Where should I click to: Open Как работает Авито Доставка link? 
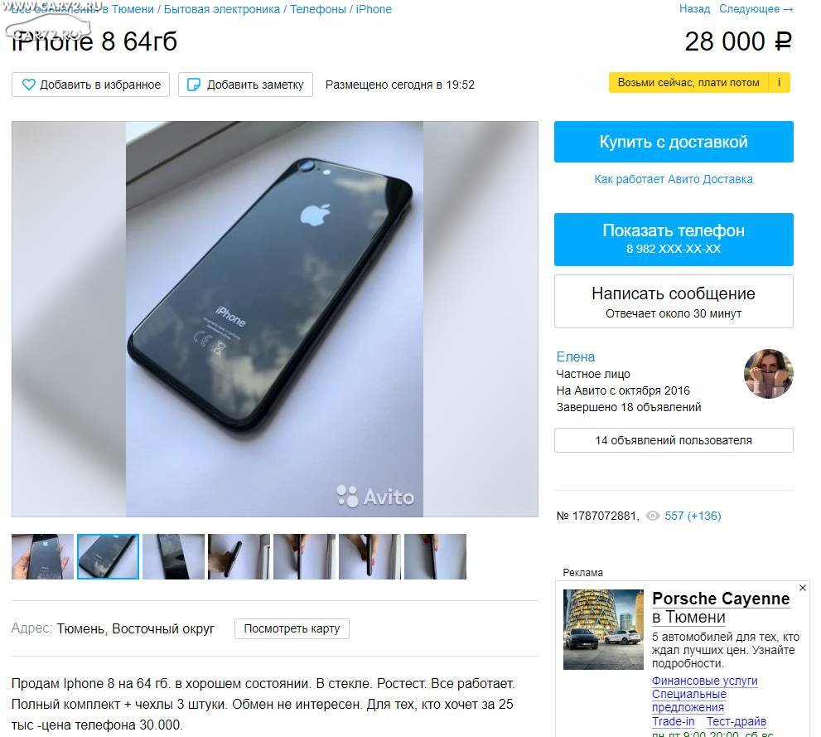[x=674, y=179]
